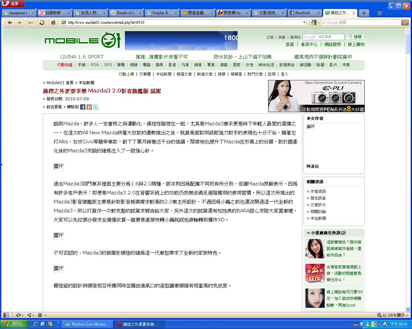Image resolution: width=412 pixels, height=329 pixels.
Task: Click the blue banner ad showing 1800
Action: tap(181, 41)
